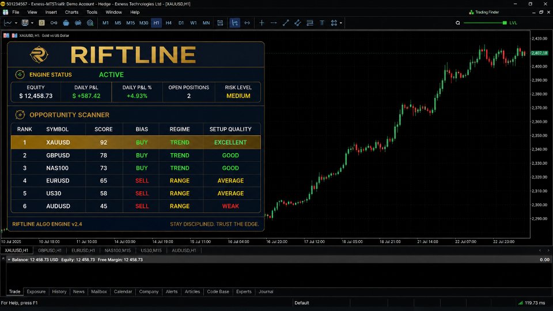
Task: Open the Calendar terminal tab
Action: coord(123,291)
